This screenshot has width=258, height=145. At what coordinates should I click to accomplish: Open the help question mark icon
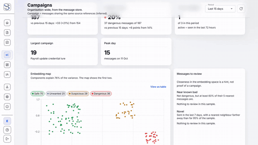point(7,130)
